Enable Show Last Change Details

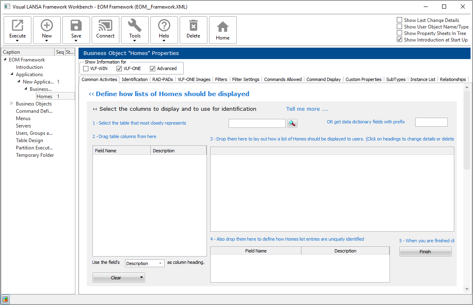point(400,20)
